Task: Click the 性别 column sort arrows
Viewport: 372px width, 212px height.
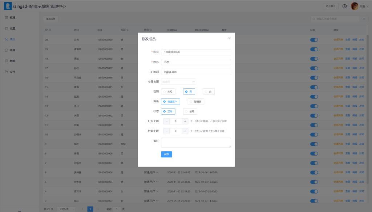Action: point(127,30)
